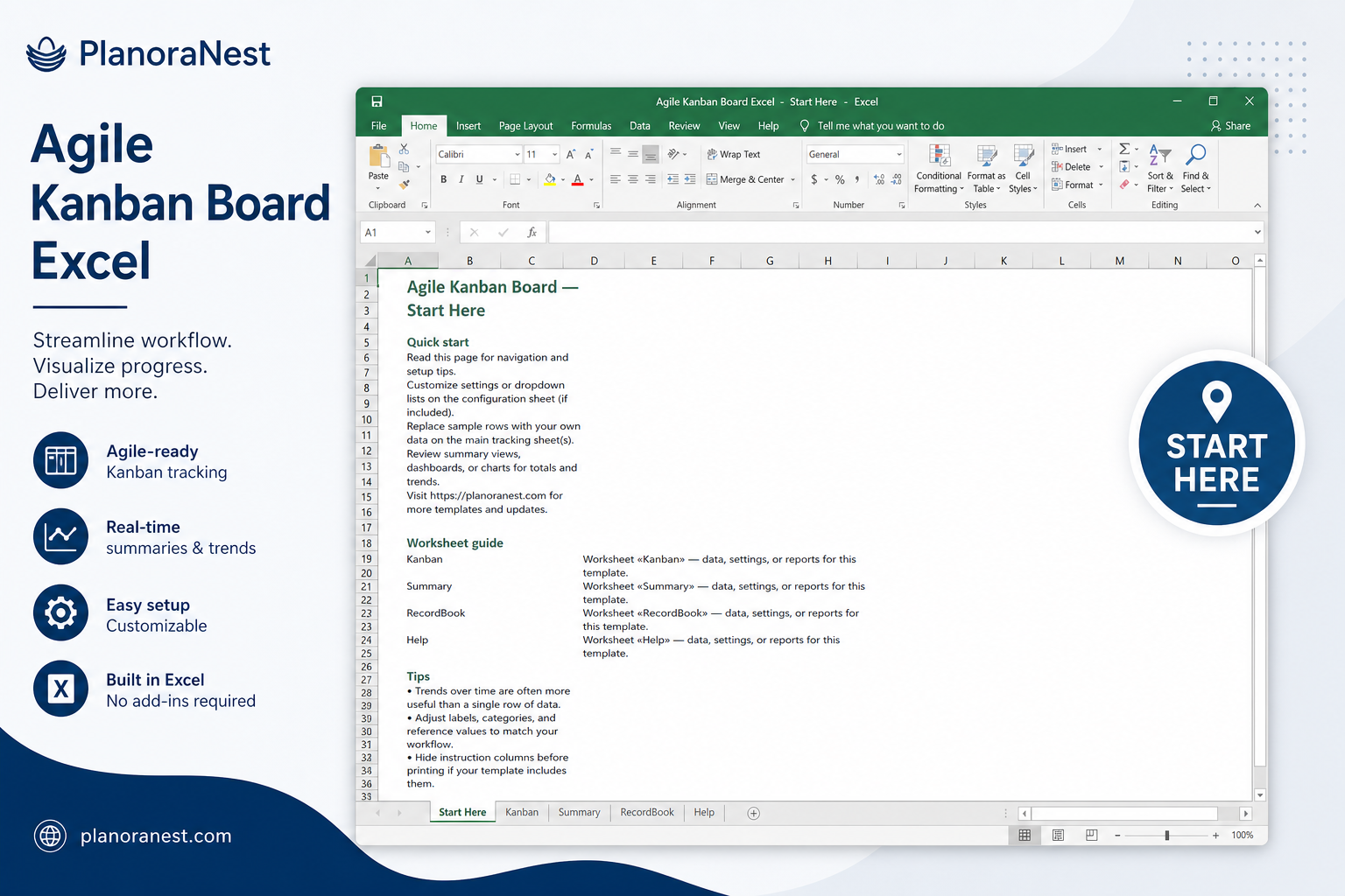This screenshot has width=1345, height=896.
Task: Open the File menu
Action: click(x=378, y=126)
